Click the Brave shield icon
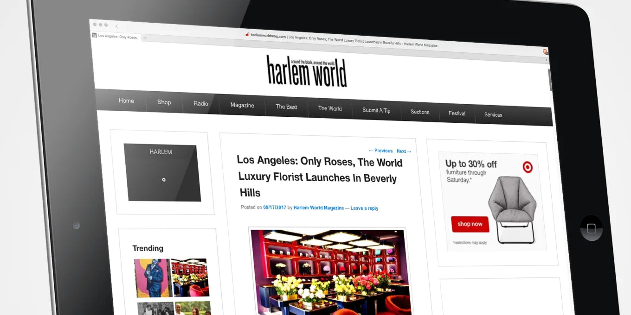This screenshot has height=315, width=631. pos(545,52)
